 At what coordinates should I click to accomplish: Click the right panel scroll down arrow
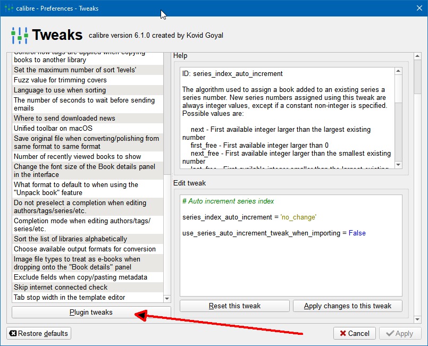click(417, 319)
